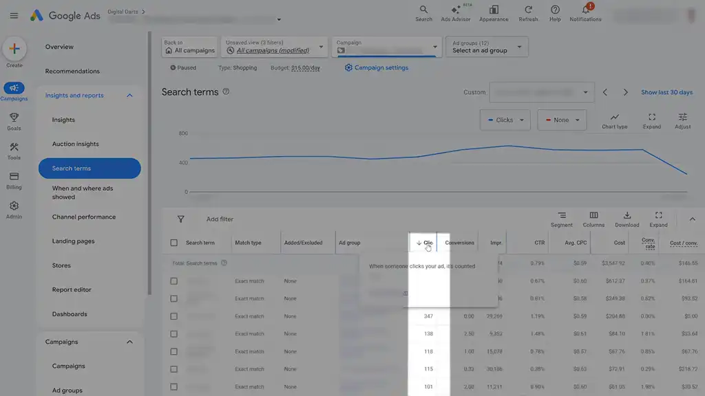The height and width of the screenshot is (396, 705).
Task: Check the row with 138 clicks
Action: (174, 333)
